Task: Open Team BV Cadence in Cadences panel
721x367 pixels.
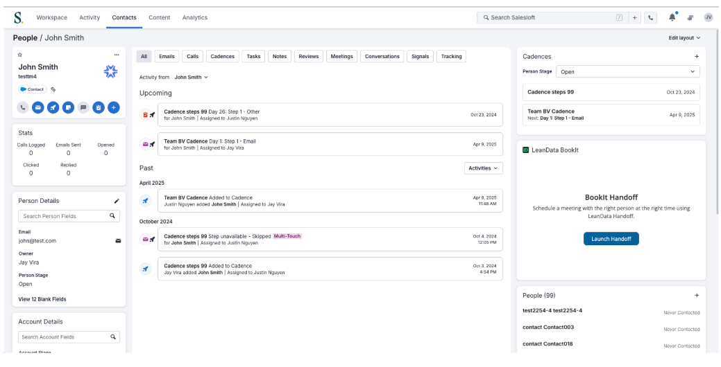Action: pyautogui.click(x=611, y=115)
